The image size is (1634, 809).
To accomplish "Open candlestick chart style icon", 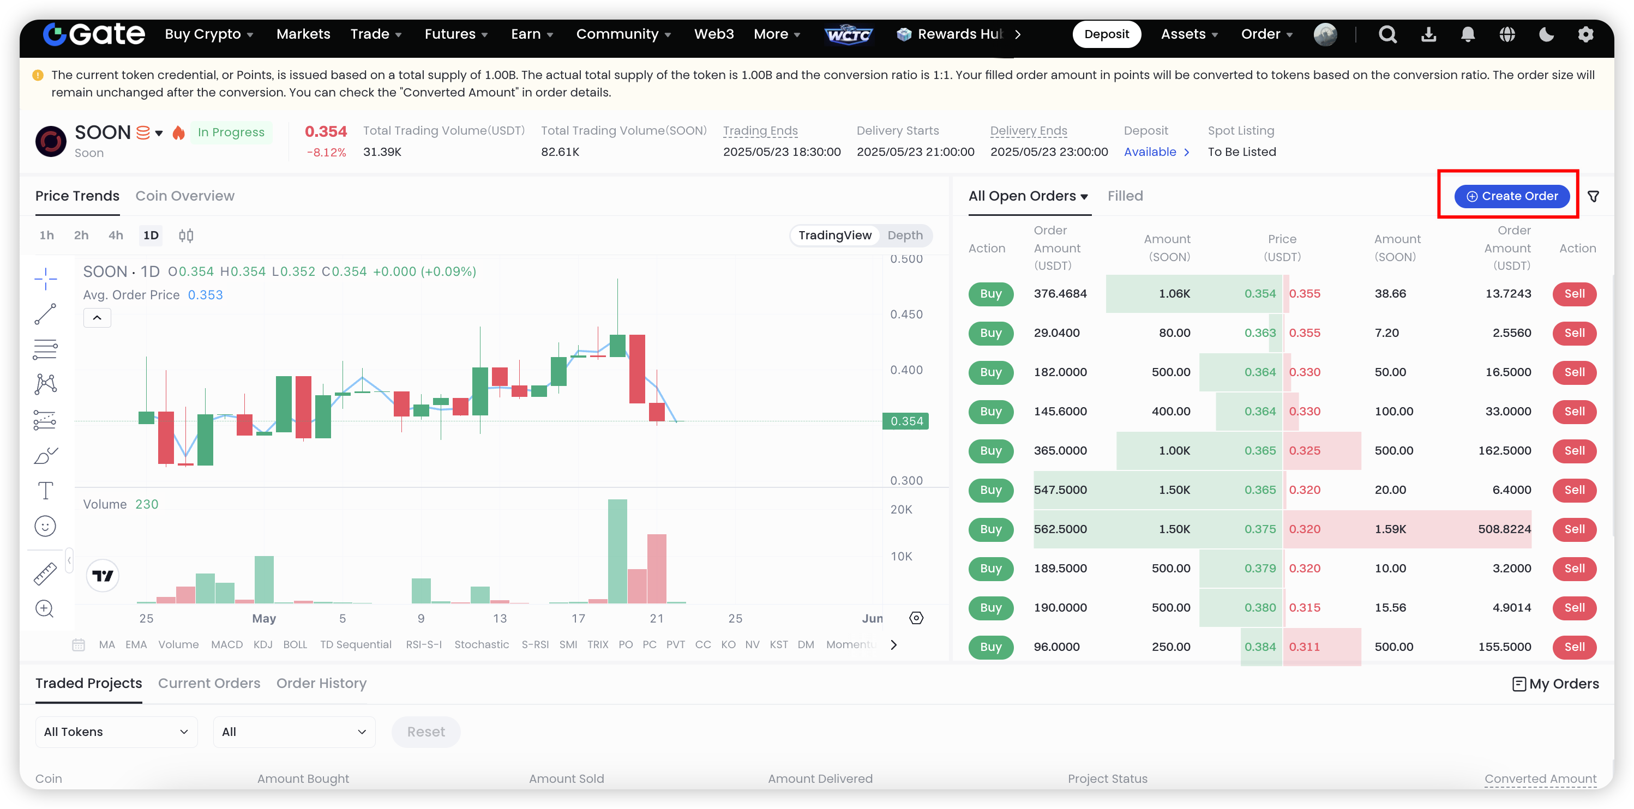I will pyautogui.click(x=186, y=236).
